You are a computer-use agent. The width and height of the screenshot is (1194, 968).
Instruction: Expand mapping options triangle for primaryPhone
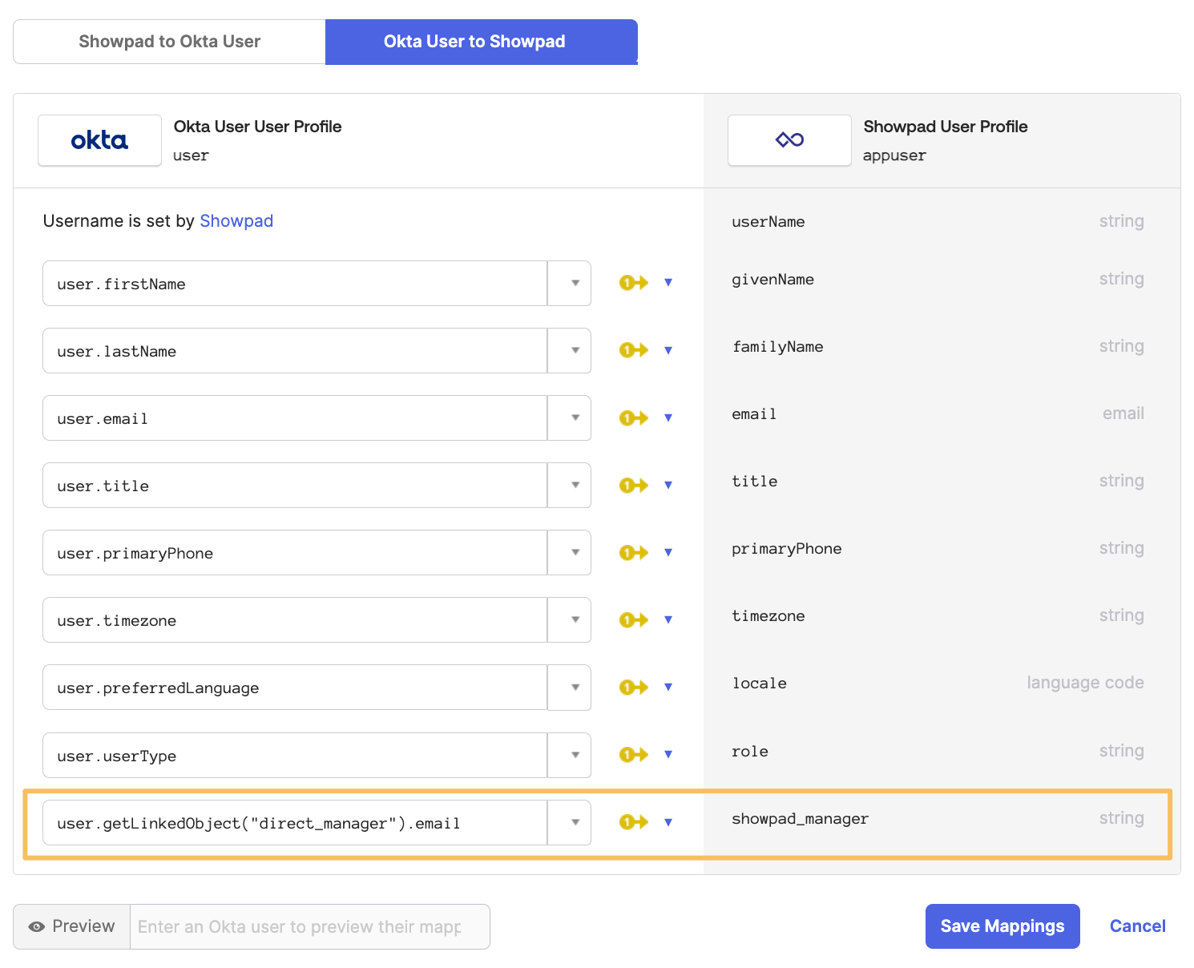(668, 552)
